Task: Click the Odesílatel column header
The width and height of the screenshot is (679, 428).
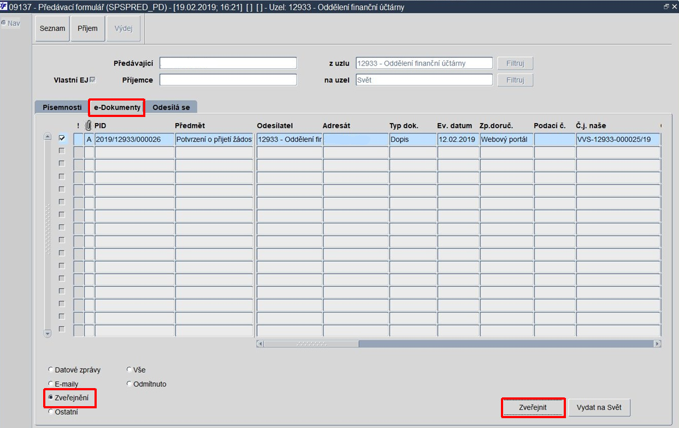Action: point(275,126)
